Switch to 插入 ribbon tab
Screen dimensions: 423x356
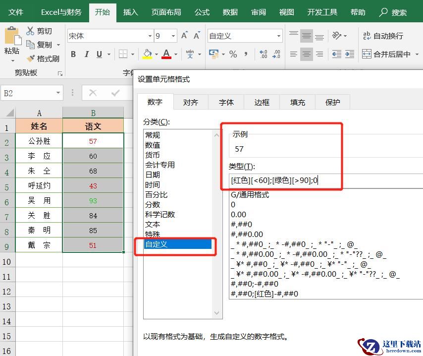pos(131,12)
